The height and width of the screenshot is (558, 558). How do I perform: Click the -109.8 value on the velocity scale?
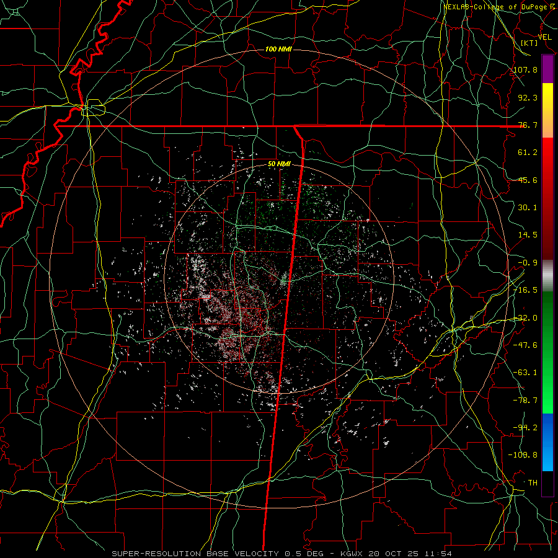pos(523,455)
